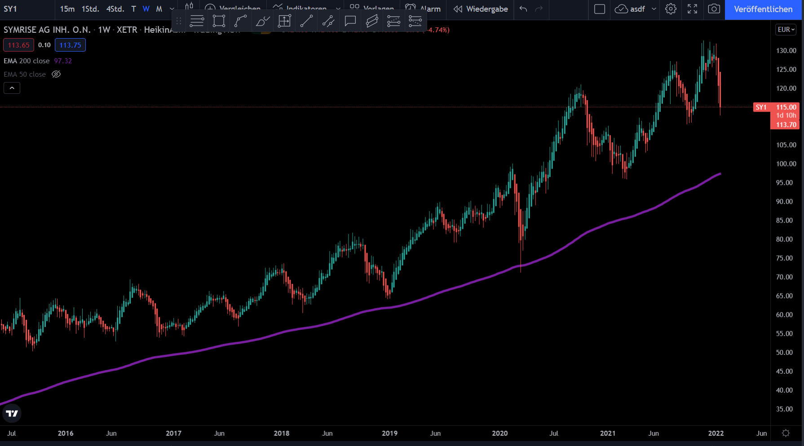Click the 2022 label on time axis
The image size is (804, 446).
pyautogui.click(x=716, y=433)
